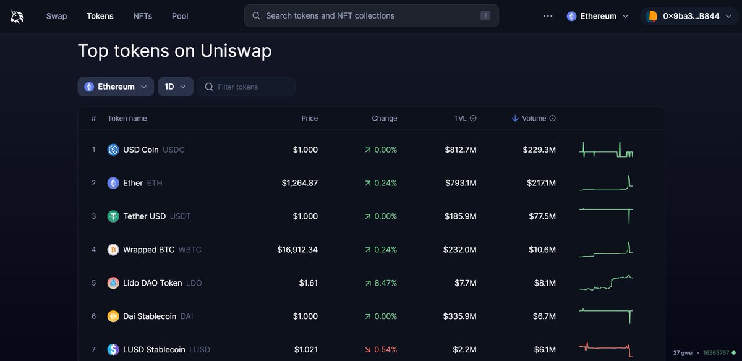Click the Change column header

click(x=385, y=118)
